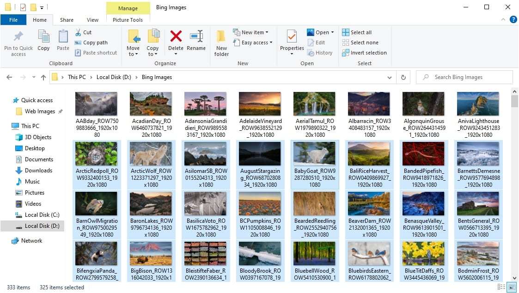The image size is (519, 293).
Task: Rename the selected file
Action: pos(196,42)
